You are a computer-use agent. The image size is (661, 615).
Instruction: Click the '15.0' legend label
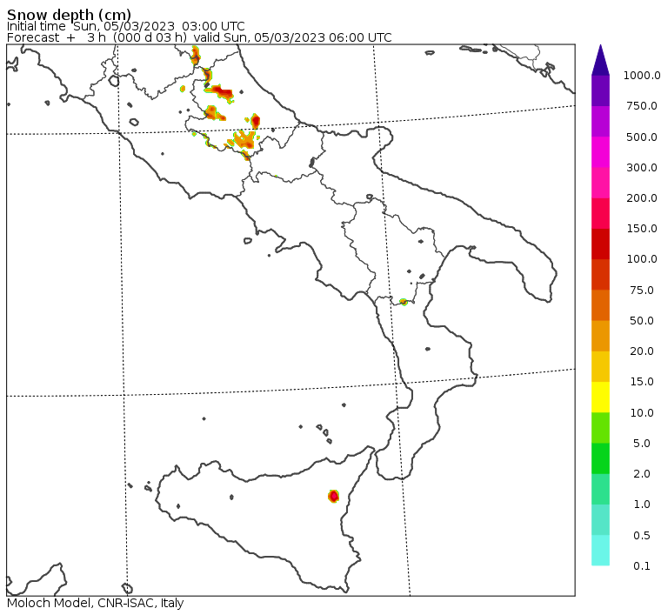642,382
